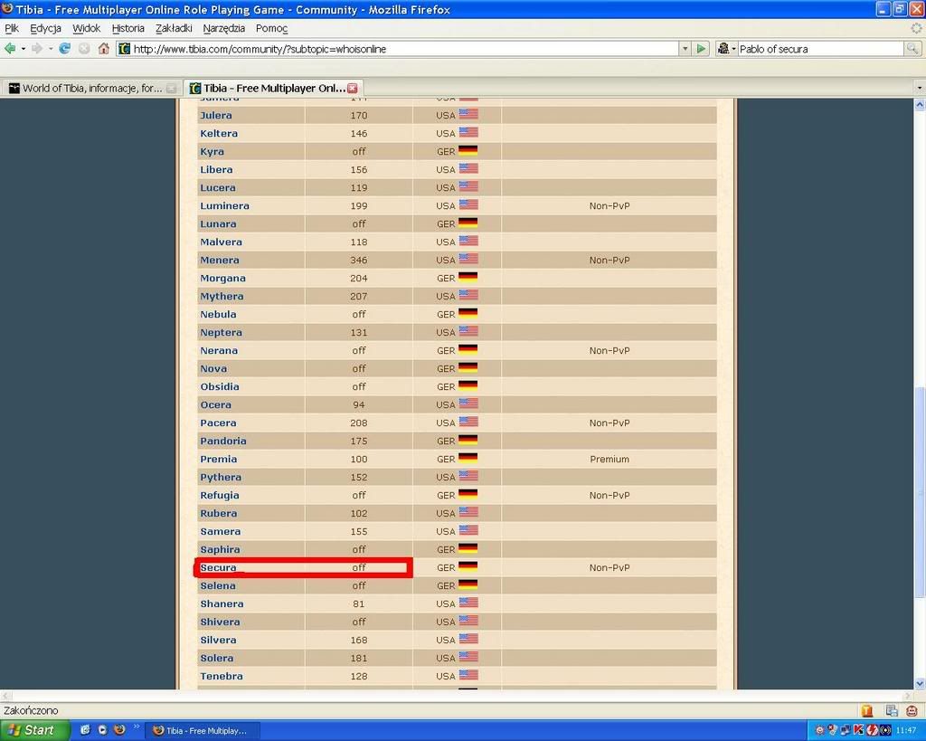Click Non-PvP label in Pacera row
The height and width of the screenshot is (741, 926).
click(x=609, y=423)
